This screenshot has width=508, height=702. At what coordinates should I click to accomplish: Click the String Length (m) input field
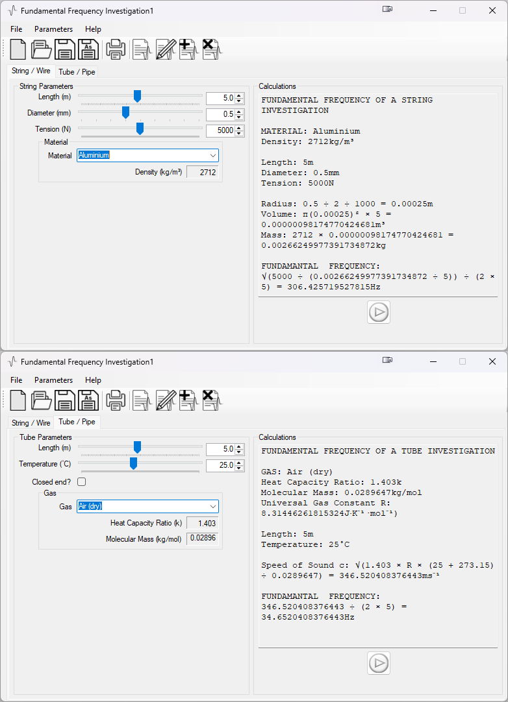[220, 98]
